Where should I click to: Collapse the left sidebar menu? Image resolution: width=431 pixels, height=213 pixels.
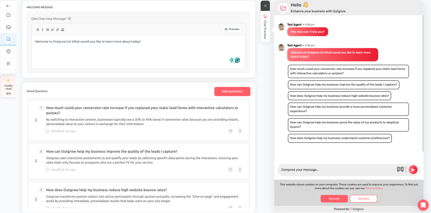(8, 6)
